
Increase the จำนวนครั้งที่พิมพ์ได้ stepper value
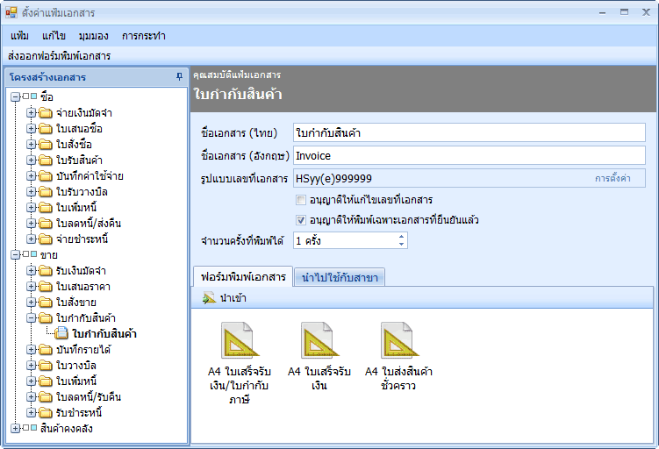402,236
